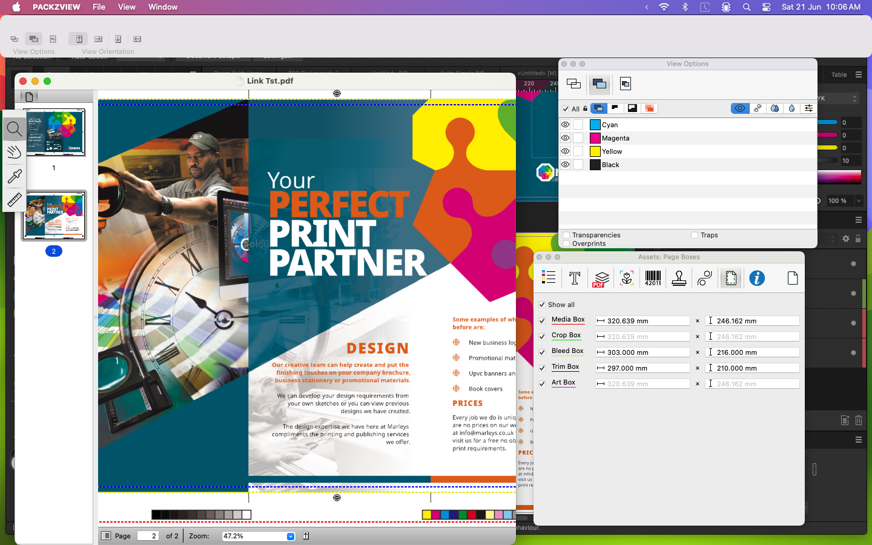Screen dimensions: 872x545
Task: Open the Fonts asset (T icon)
Action: [x=575, y=278]
